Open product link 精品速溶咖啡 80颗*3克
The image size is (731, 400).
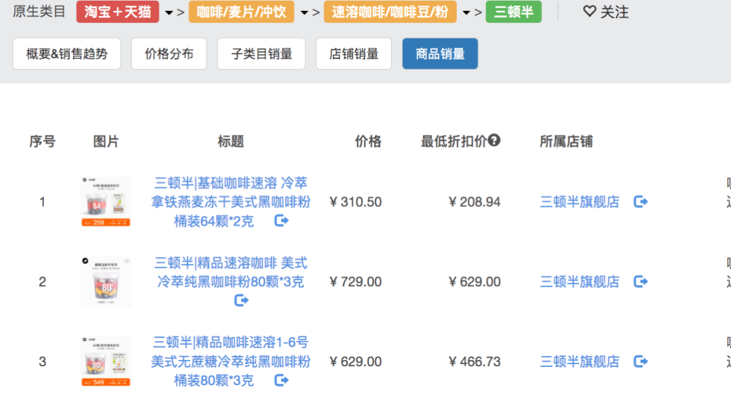tap(230, 273)
